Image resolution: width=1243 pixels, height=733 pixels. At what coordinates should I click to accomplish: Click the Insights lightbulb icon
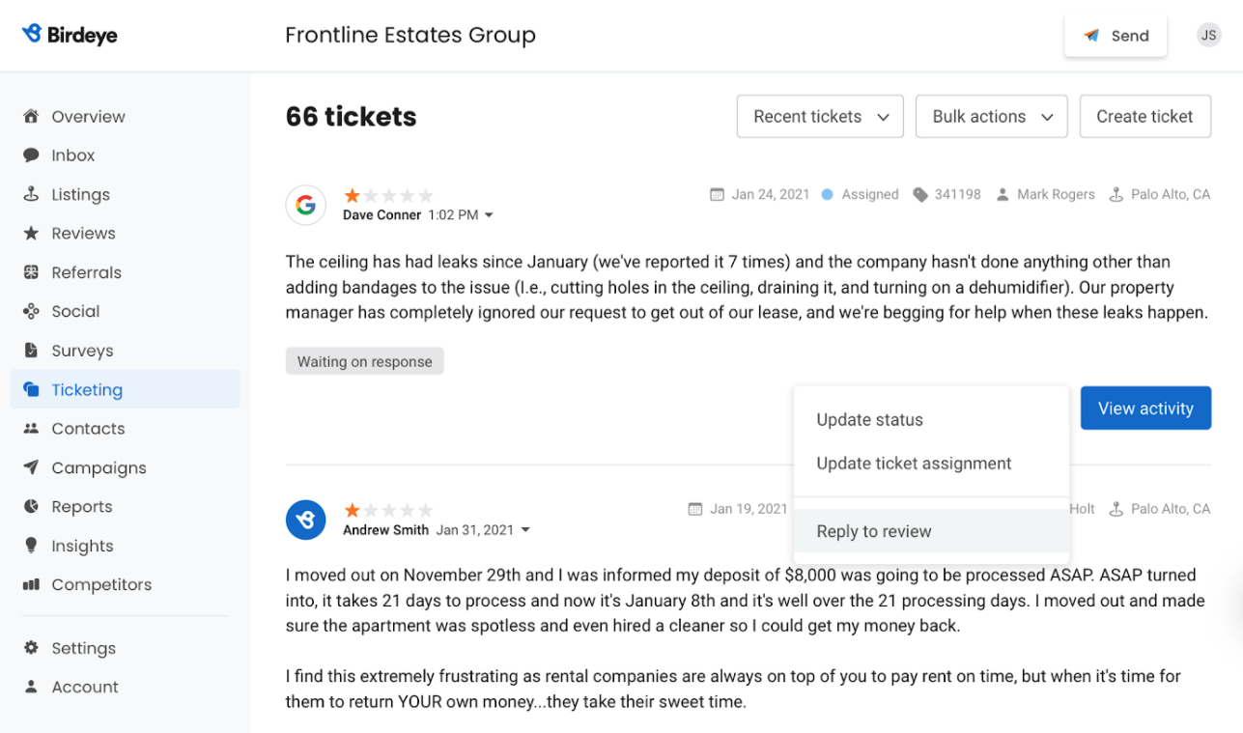pos(31,546)
